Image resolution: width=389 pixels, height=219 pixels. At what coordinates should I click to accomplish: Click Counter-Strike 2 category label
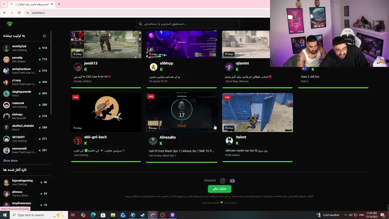click(x=82, y=82)
